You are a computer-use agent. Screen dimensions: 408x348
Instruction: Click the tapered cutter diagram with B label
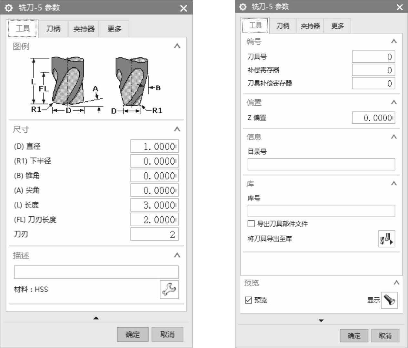137,85
